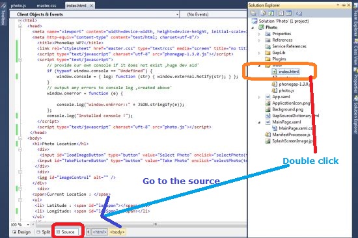Collapse the inline script type=text/javascript region
The width and height of the screenshot is (358, 238).
[20, 60]
